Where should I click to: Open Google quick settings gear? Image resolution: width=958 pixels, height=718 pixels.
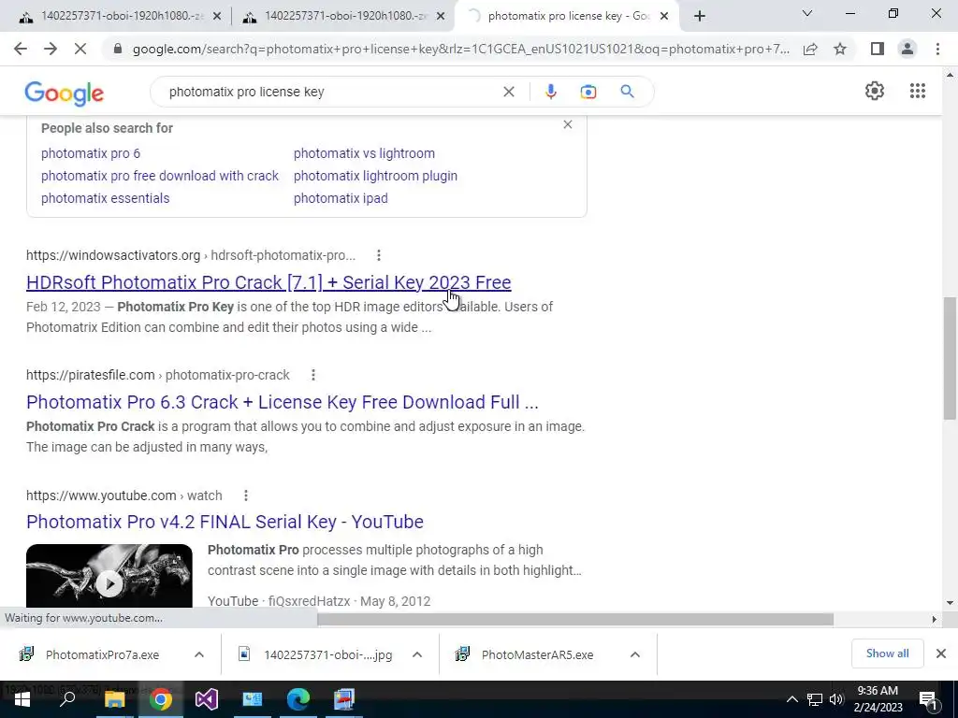tap(875, 91)
